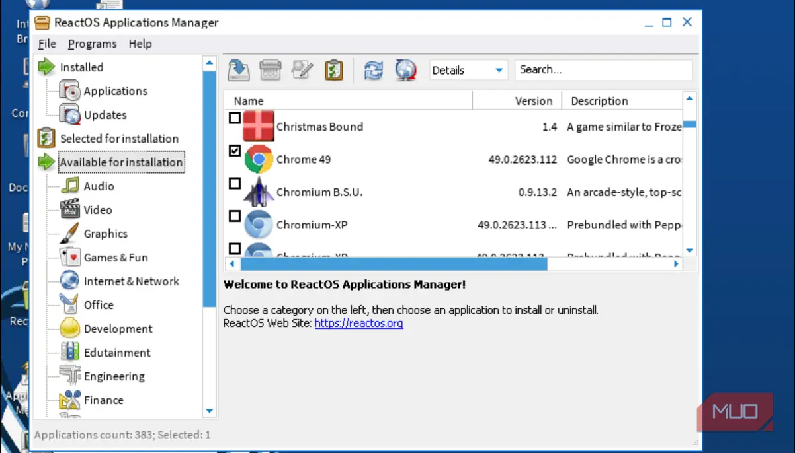
Task: Click the application list scroll down arrow
Action: pyautogui.click(x=690, y=250)
